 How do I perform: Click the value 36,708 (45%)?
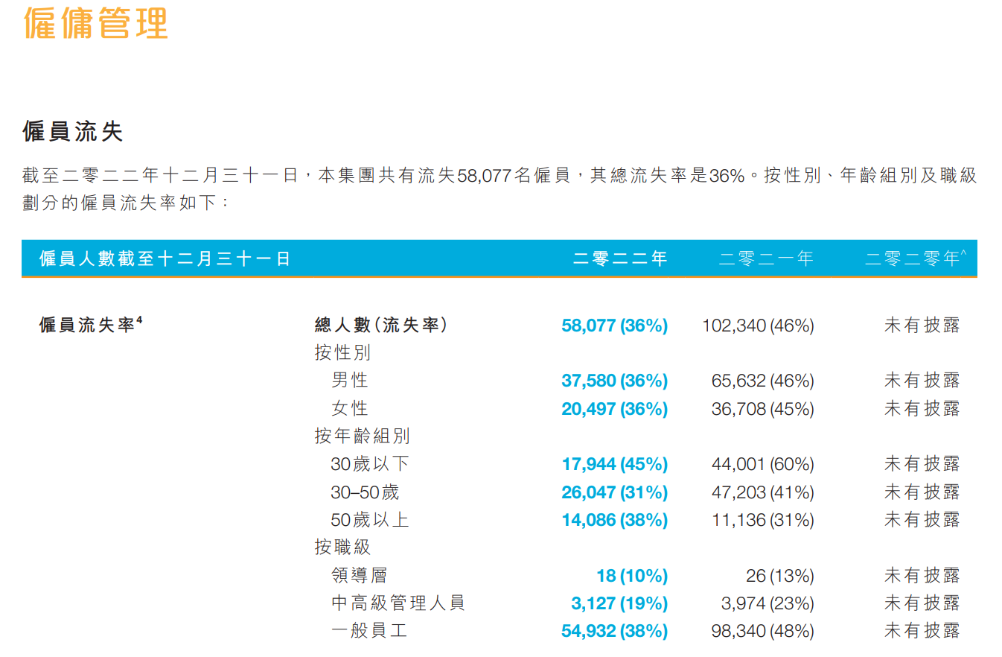point(763,409)
